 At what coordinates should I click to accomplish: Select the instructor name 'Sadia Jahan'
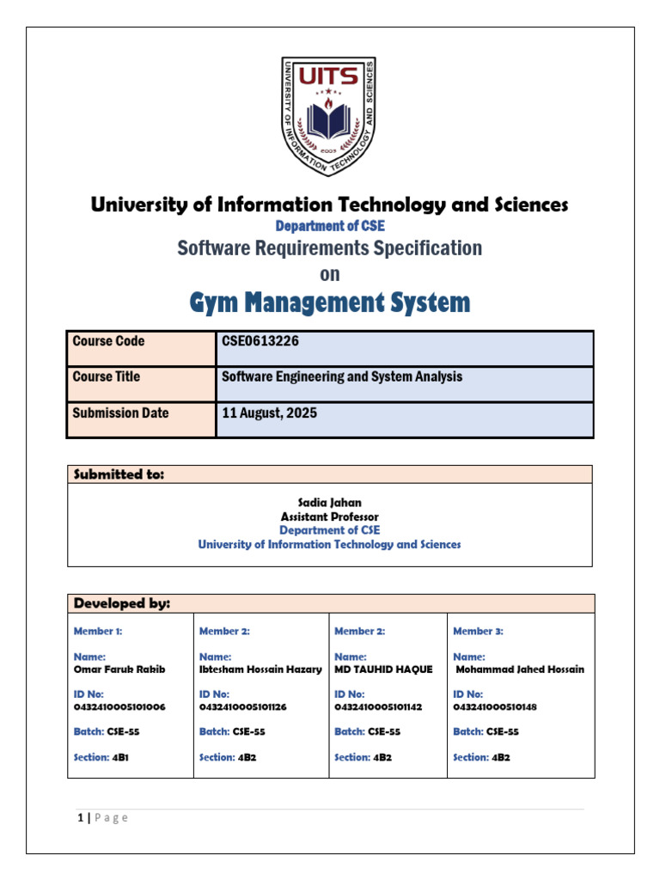pyautogui.click(x=329, y=503)
